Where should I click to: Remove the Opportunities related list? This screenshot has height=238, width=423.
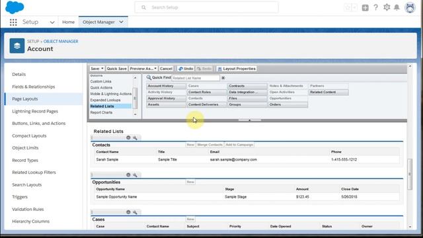pyautogui.click(x=128, y=175)
